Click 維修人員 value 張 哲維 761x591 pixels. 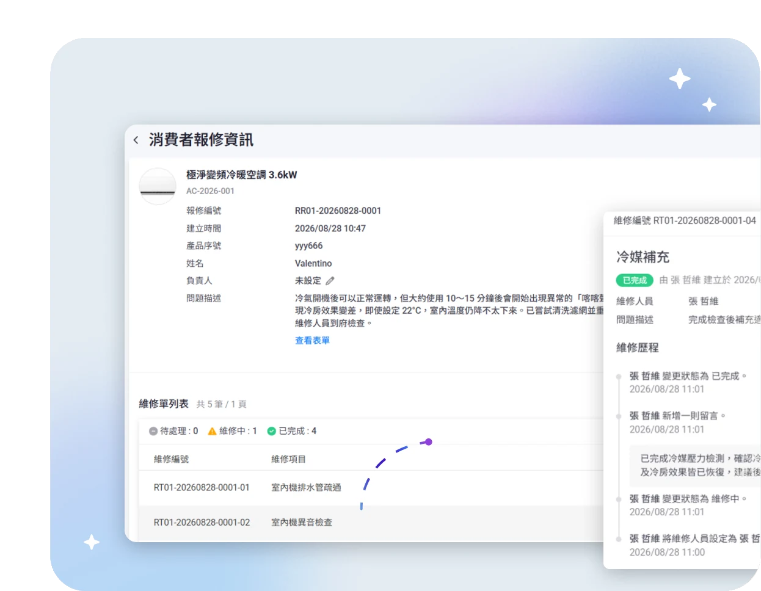704,301
